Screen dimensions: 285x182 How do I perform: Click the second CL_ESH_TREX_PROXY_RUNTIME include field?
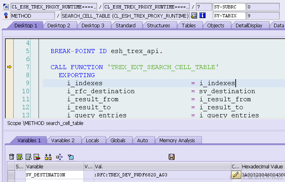tap(147, 7)
